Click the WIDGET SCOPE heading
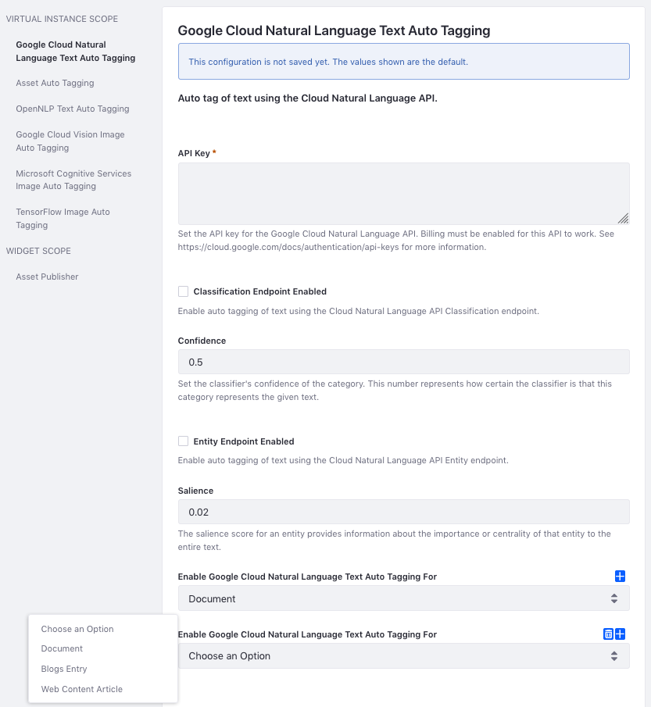651x707 pixels. click(x=38, y=251)
